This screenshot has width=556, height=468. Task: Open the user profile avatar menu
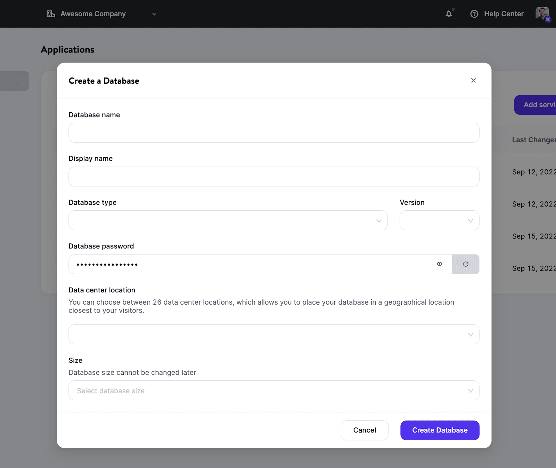pos(542,14)
